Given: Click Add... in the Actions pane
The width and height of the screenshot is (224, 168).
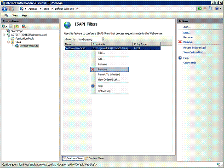Looking at the screenshot, I should [x=187, y=27].
